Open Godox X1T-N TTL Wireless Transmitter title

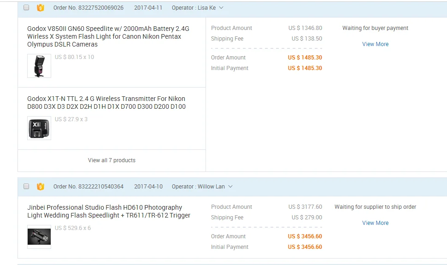pos(106,103)
